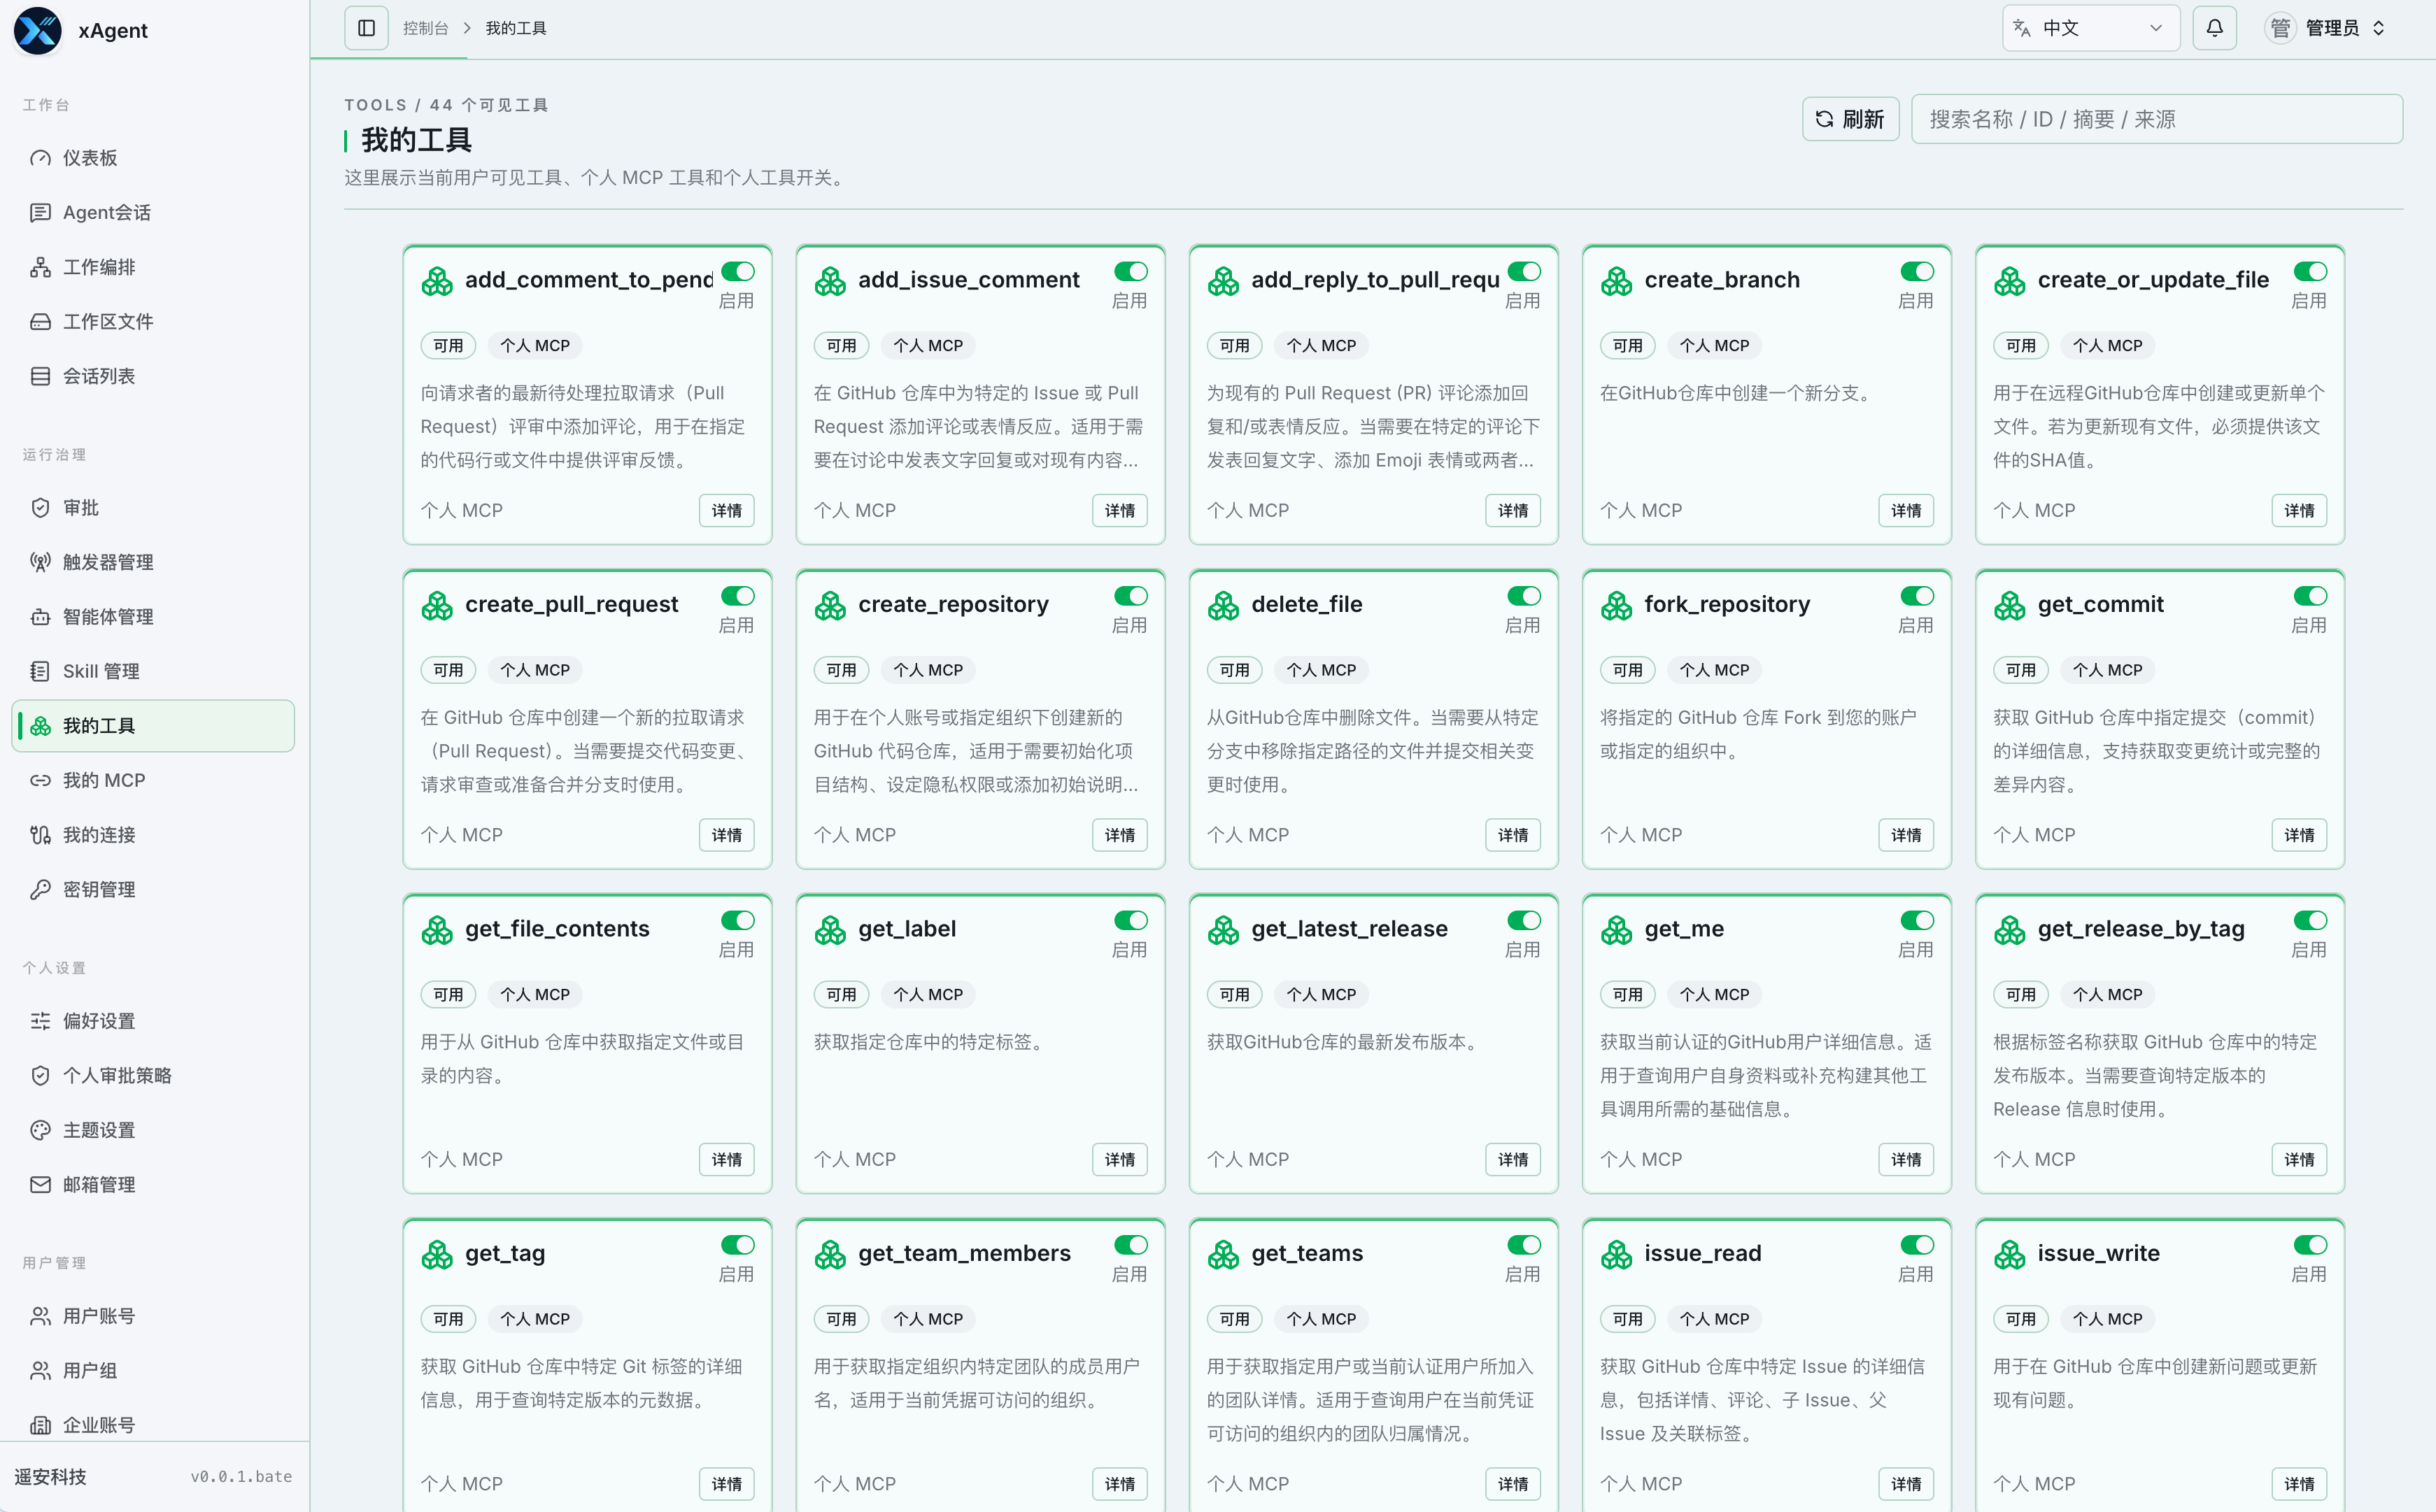Click the 用户账号 people icon

40,1316
